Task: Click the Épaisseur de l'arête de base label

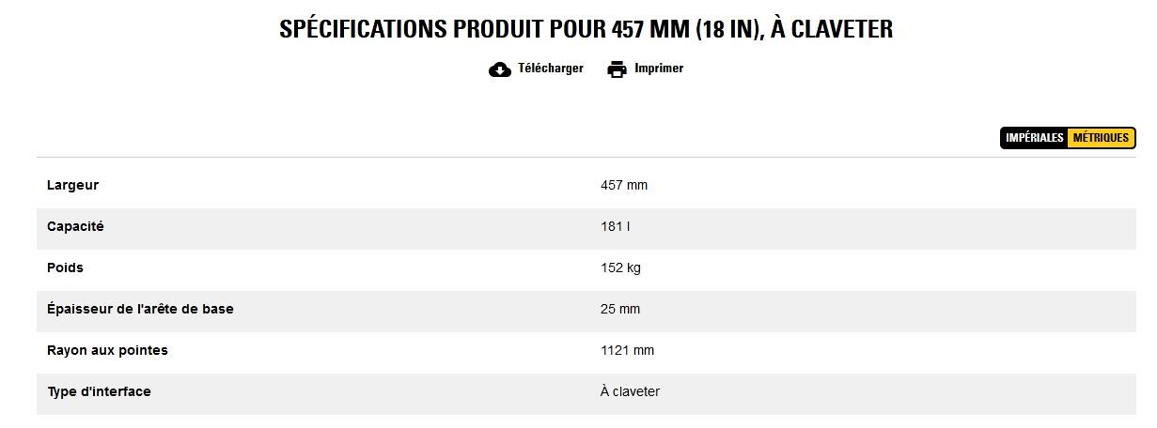Action: (x=140, y=310)
